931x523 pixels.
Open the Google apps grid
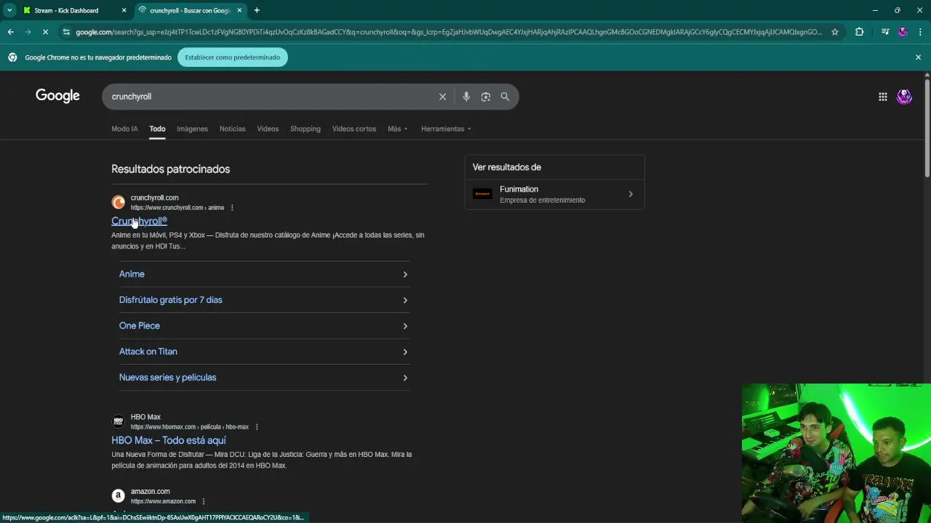pyautogui.click(x=882, y=97)
